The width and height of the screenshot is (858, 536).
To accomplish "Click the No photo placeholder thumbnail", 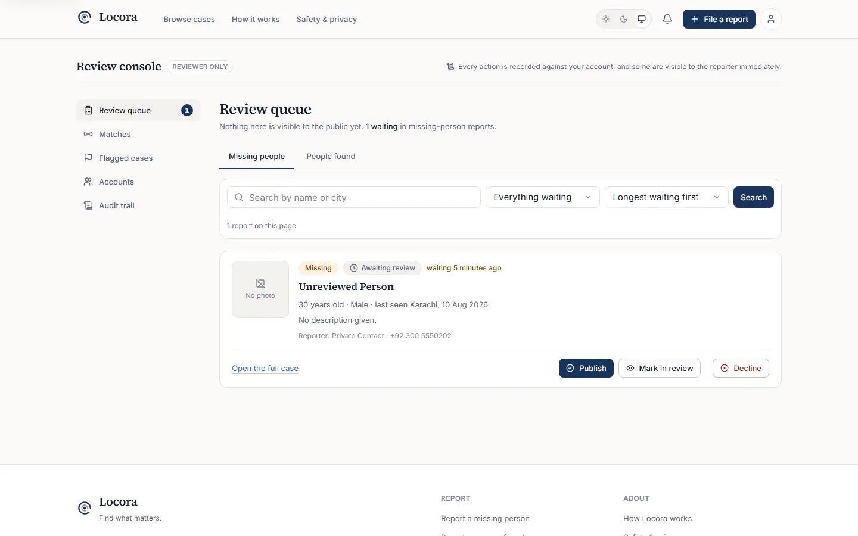I will [260, 289].
